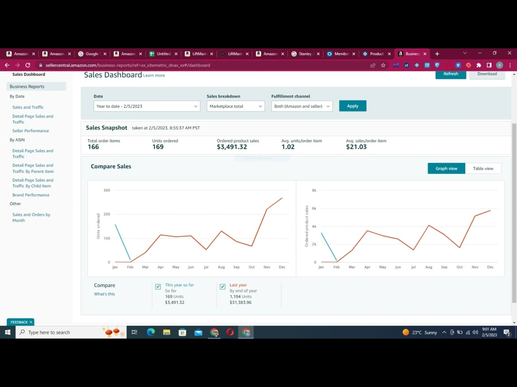Click the '$3,491.32' ordered product sales value
The height and width of the screenshot is (387, 517).
(232, 147)
